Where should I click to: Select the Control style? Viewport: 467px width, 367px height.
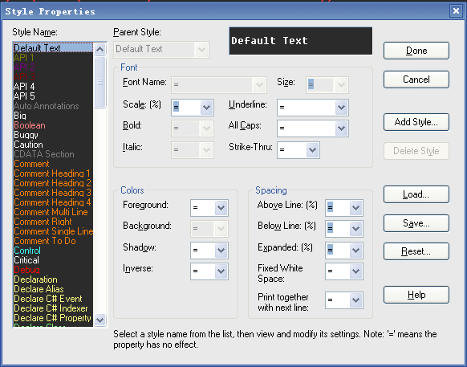(x=53, y=251)
